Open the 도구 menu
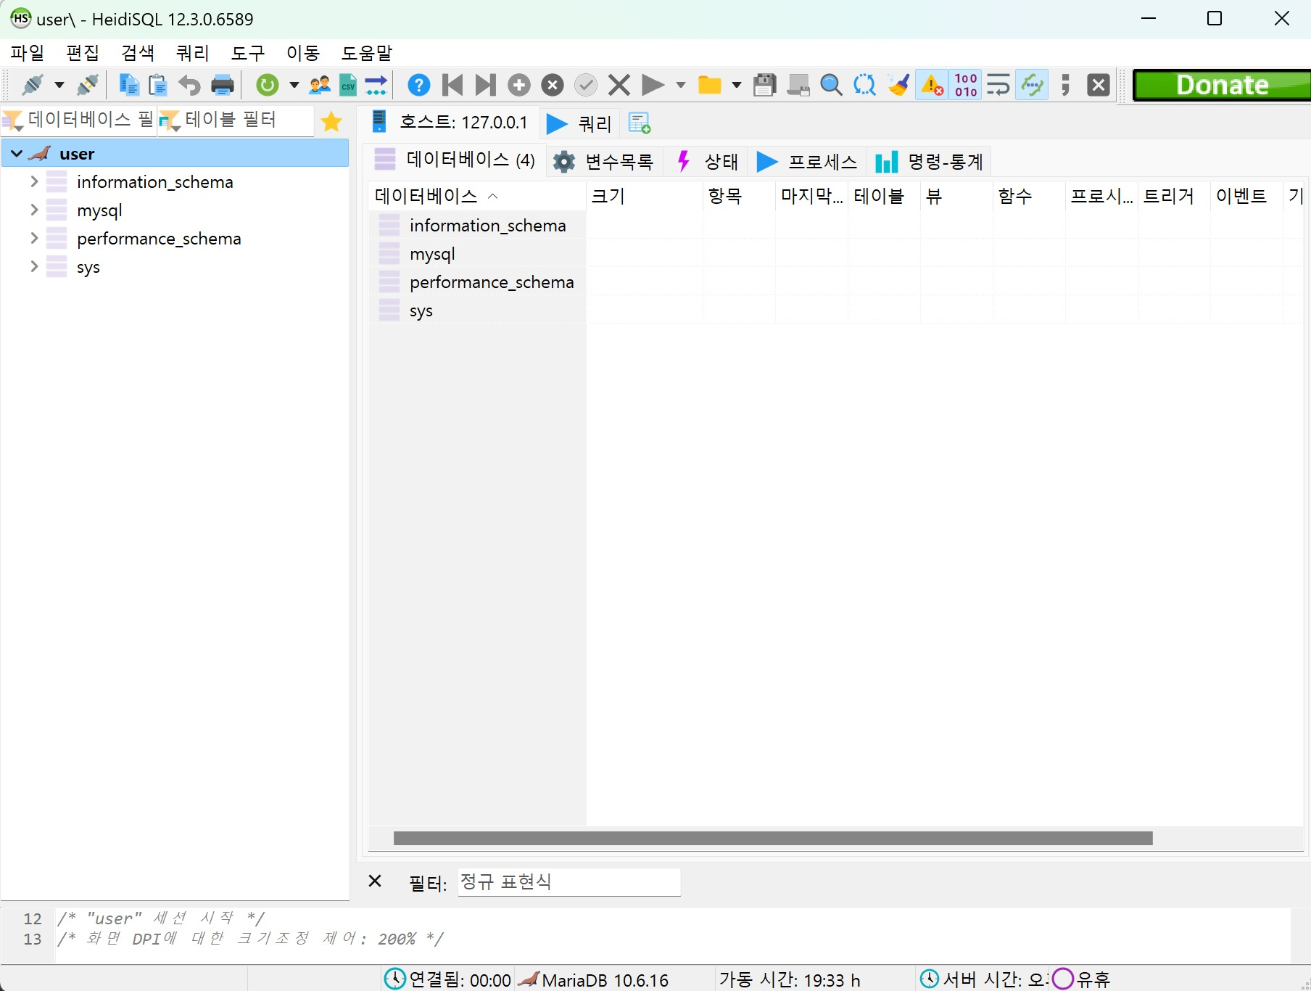Screen dimensions: 1311x991 tap(248, 53)
